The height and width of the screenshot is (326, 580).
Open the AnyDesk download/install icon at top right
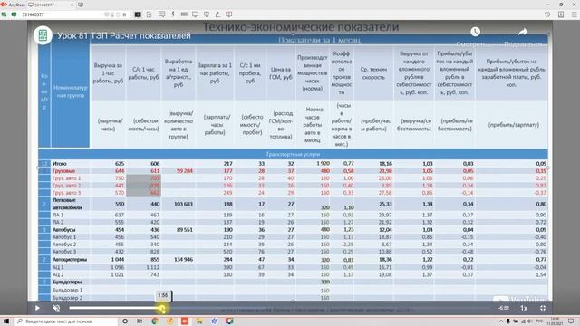561,14
